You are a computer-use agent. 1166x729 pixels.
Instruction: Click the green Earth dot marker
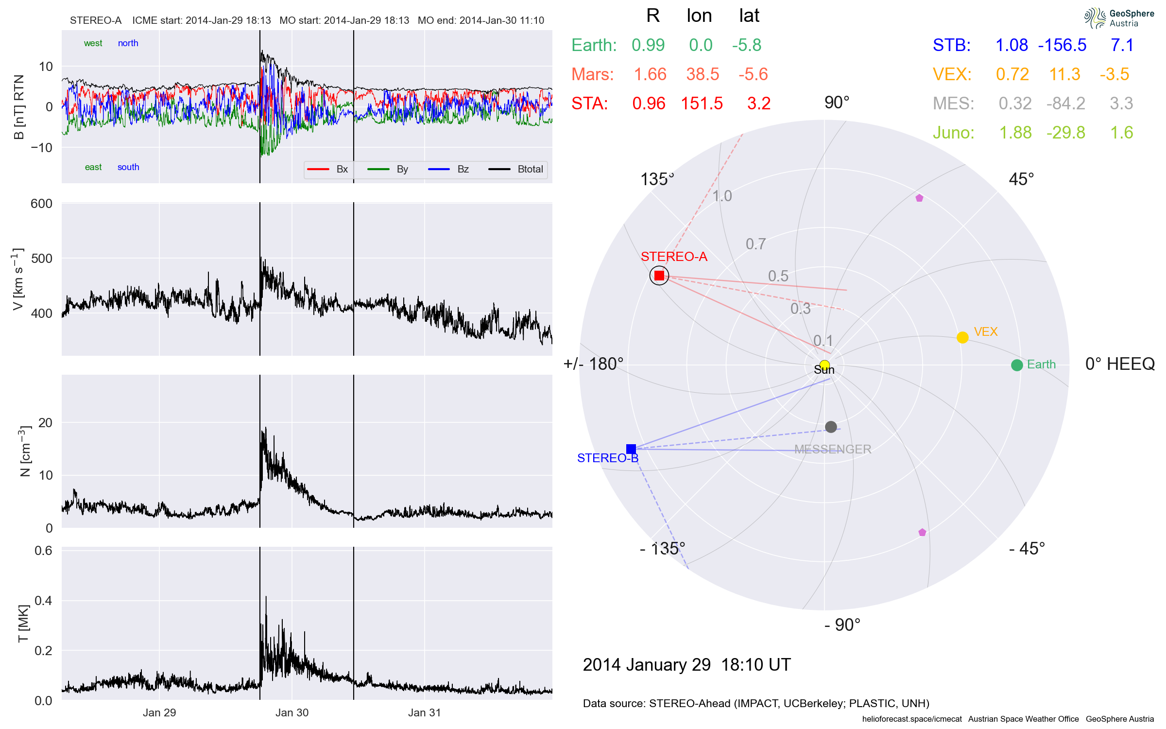(1017, 365)
